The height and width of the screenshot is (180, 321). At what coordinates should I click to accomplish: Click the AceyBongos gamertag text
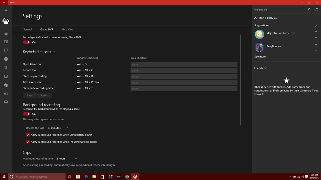pos(274,46)
